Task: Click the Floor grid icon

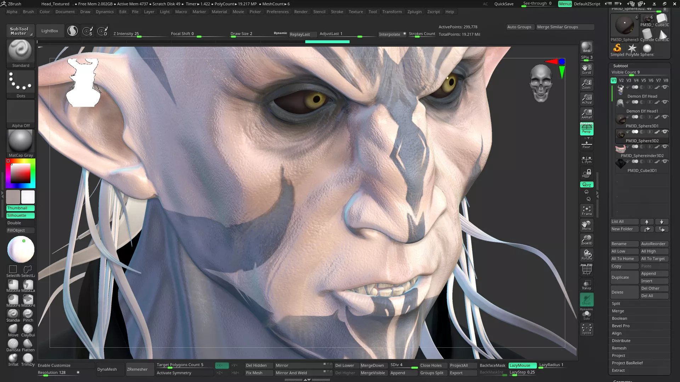Action: coord(586,144)
